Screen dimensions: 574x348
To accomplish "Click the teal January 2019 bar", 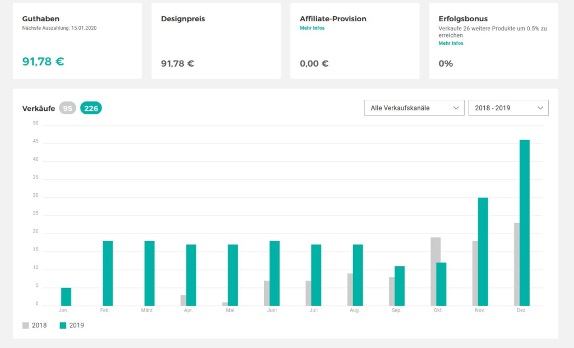I will coord(66,297).
